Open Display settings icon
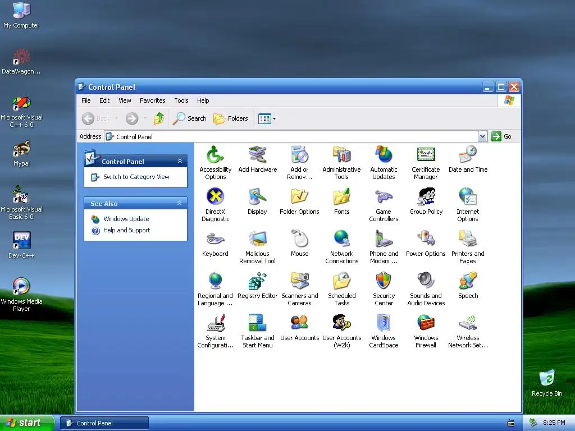 click(x=257, y=196)
